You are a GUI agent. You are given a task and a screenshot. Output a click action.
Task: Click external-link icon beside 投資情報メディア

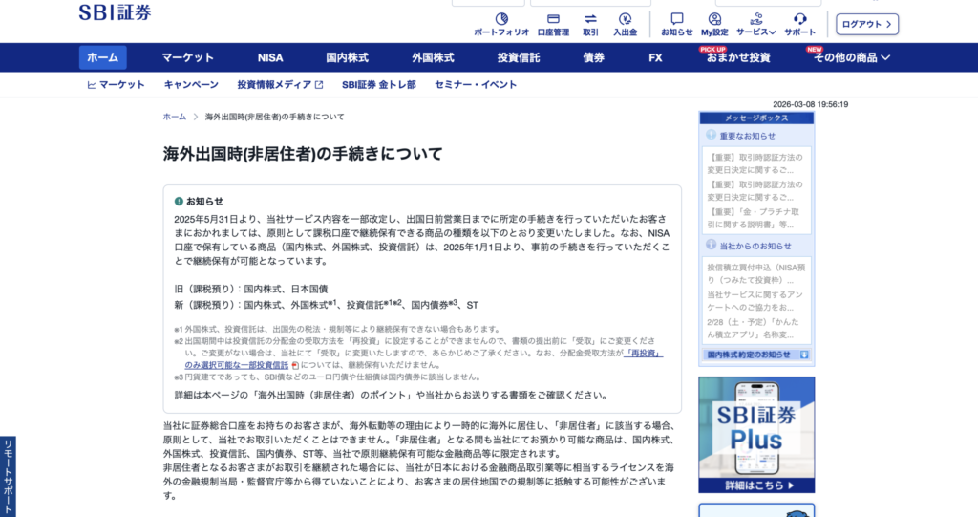tap(319, 85)
